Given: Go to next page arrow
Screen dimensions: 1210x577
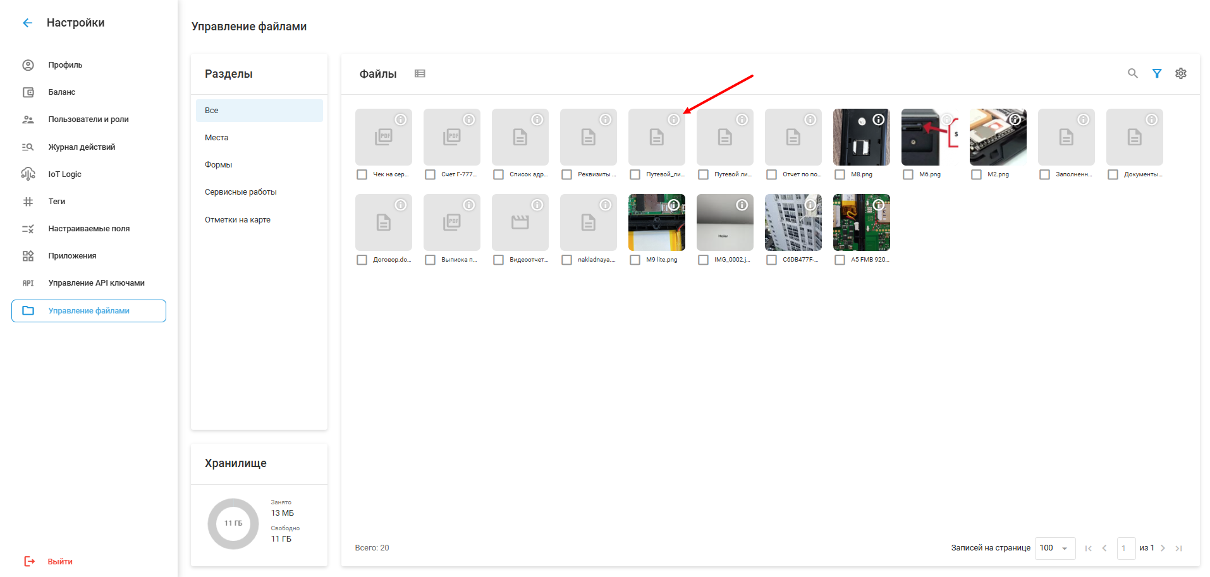Looking at the screenshot, I should 1163,548.
